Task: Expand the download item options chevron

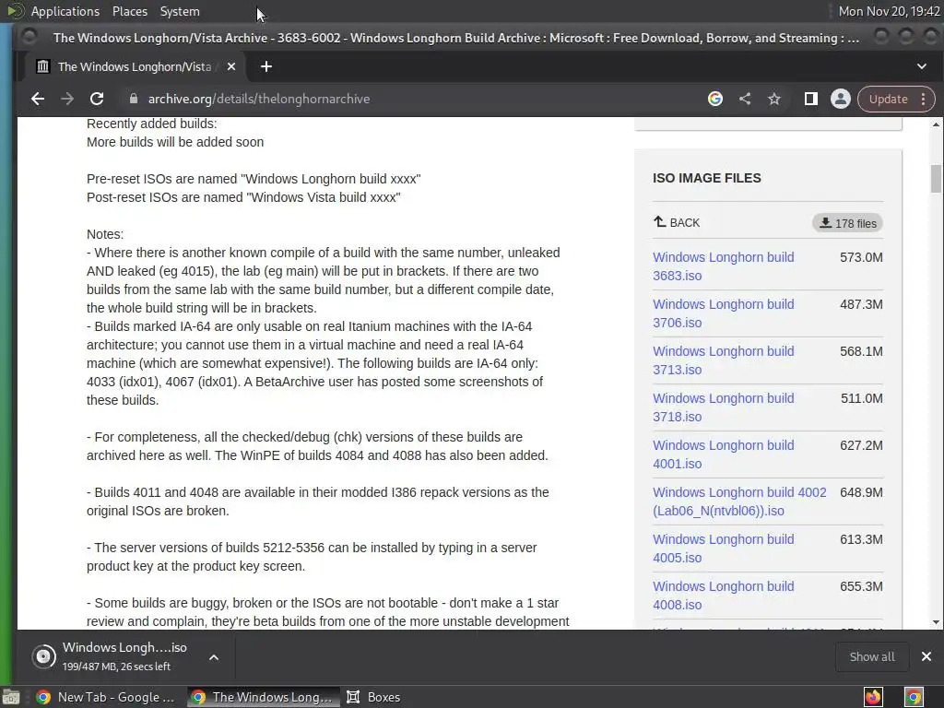Action: click(x=214, y=656)
